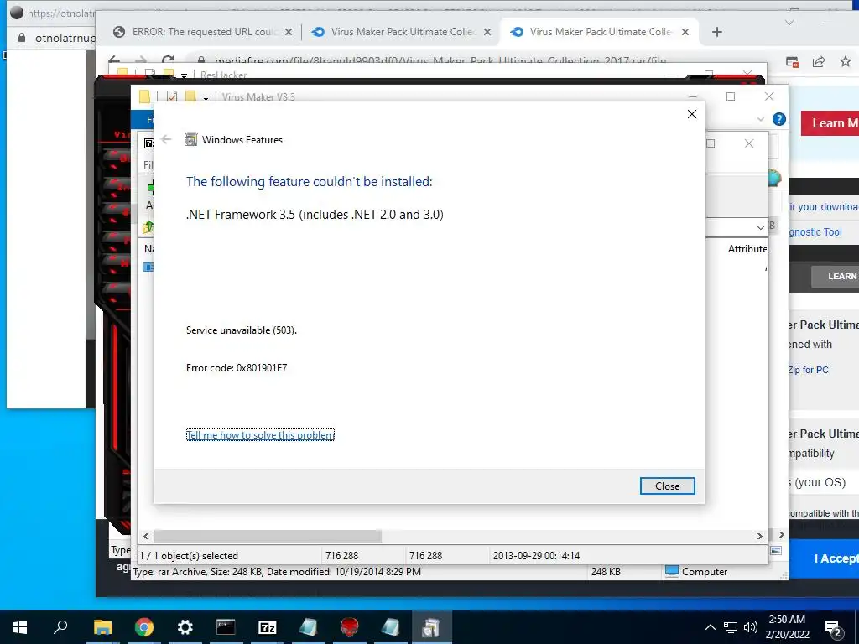859x644 pixels.
Task: Close the ERROR requested URL tab
Action: [x=289, y=33]
